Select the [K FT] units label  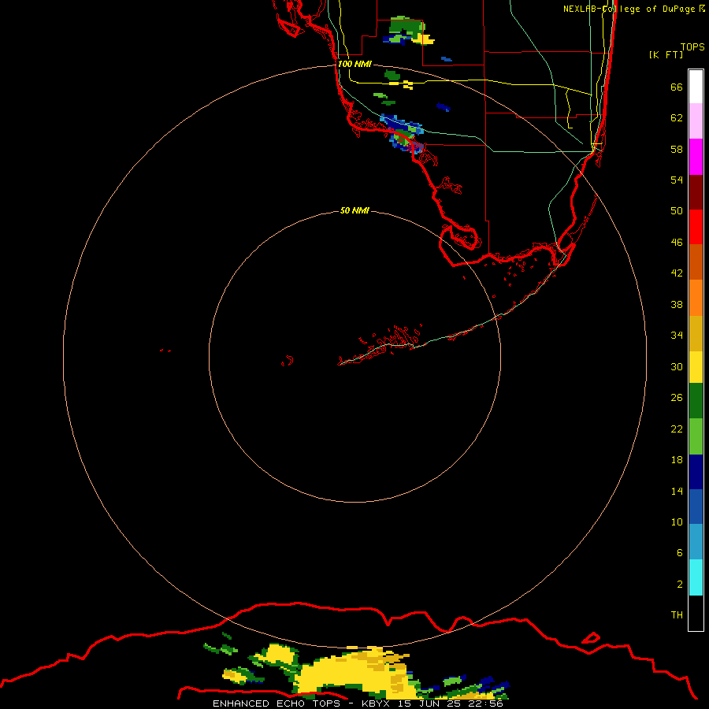(666, 55)
